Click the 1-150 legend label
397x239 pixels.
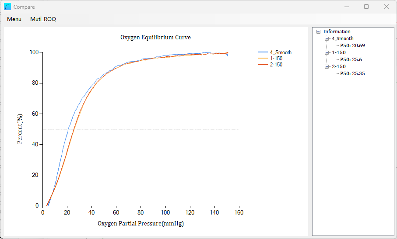(x=276, y=59)
